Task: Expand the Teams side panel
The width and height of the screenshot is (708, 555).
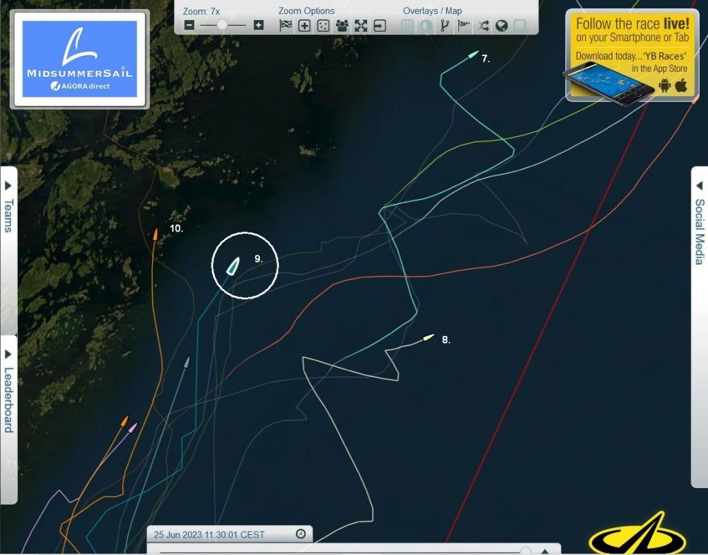Action: (x=8, y=207)
